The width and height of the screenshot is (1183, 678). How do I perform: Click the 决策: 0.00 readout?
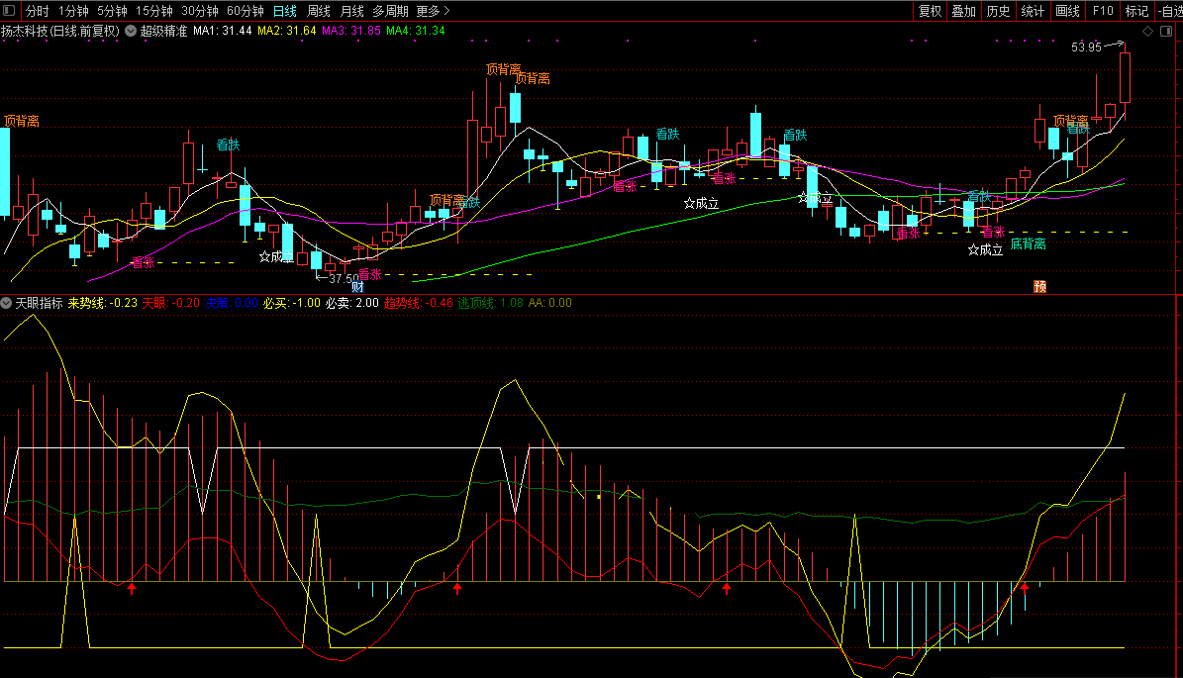[232, 303]
